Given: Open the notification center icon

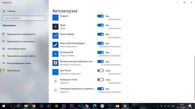Looking at the screenshot, I should 190,106.
